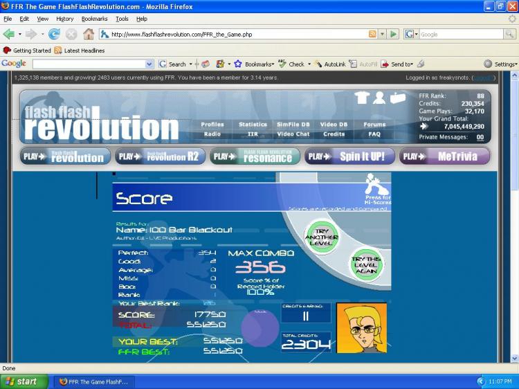
Task: Open the SimFile DB link
Action: [293, 125]
